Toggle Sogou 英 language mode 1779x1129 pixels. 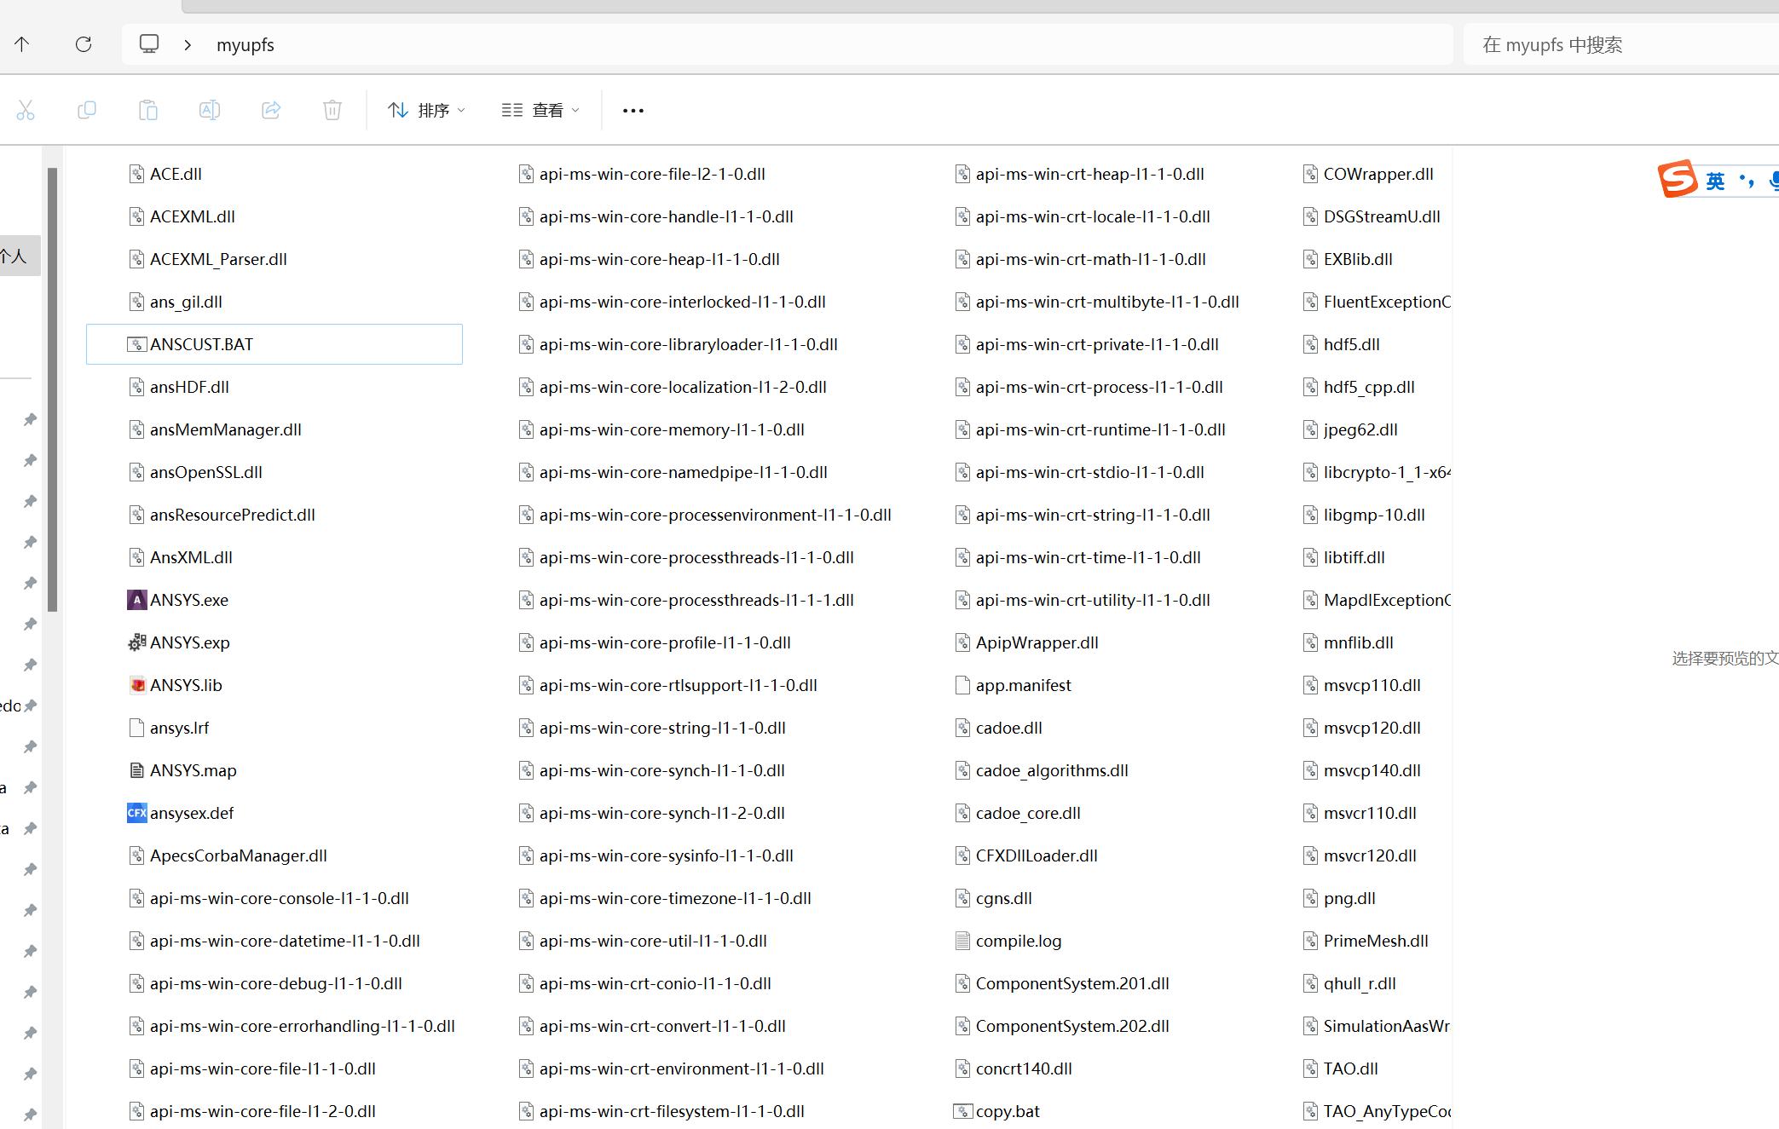point(1715,181)
